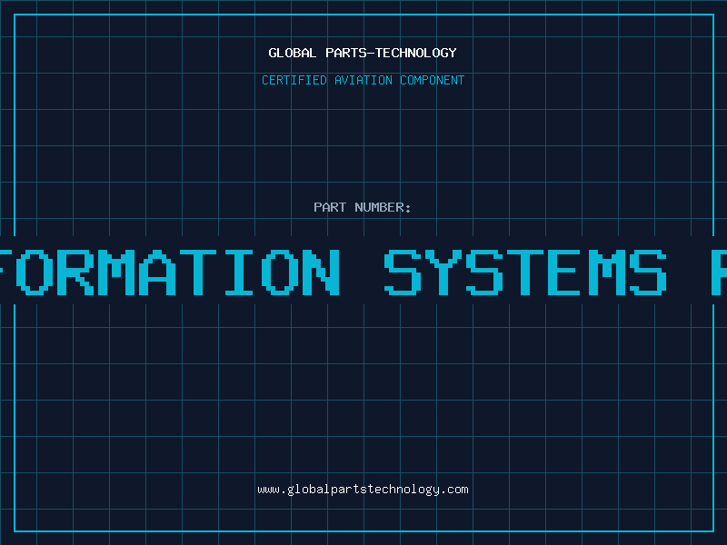Click the GLOBAL PARTS-TECHNOLOGY heading
Screen dimensions: 727x545
(363, 53)
